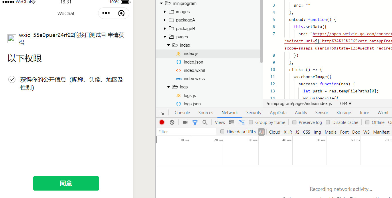Select the pages folder icon
Image resolution: width=392 pixels, height=198 pixels.
(171, 37)
